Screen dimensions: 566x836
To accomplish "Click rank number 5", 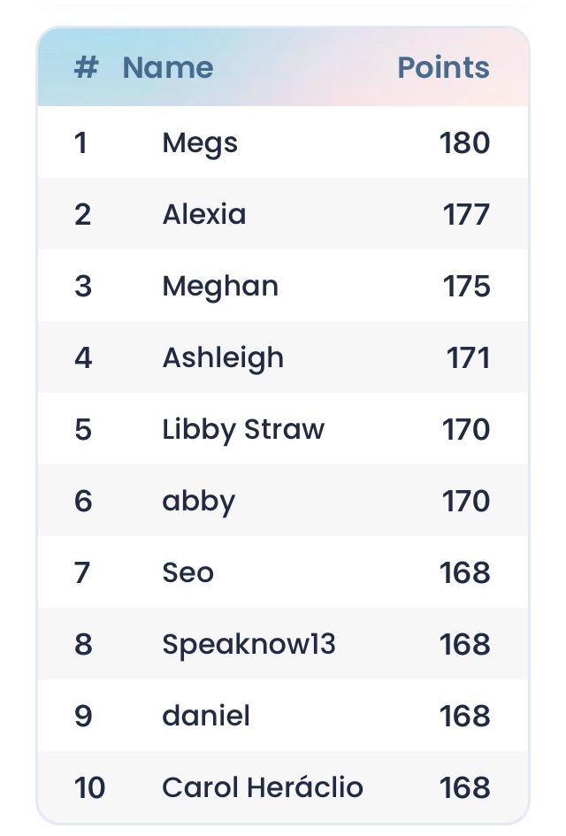I will 83,430.
